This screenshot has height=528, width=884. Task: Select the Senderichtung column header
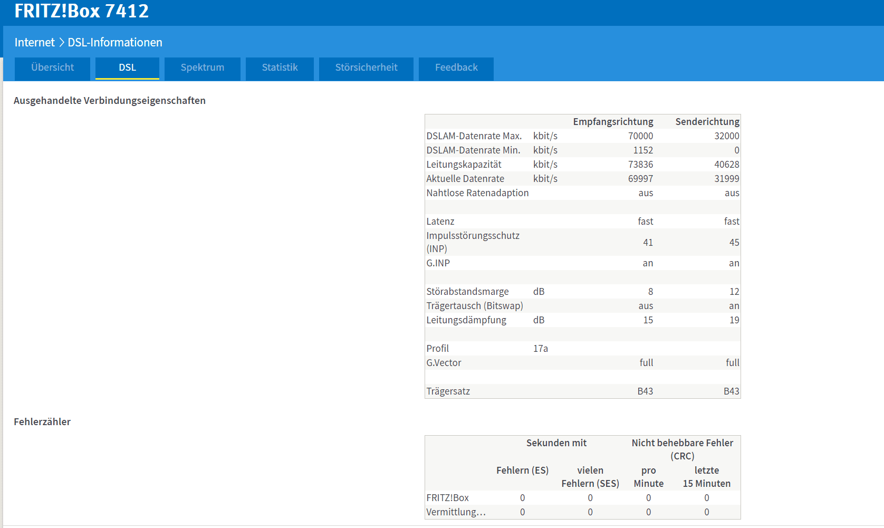pos(707,122)
